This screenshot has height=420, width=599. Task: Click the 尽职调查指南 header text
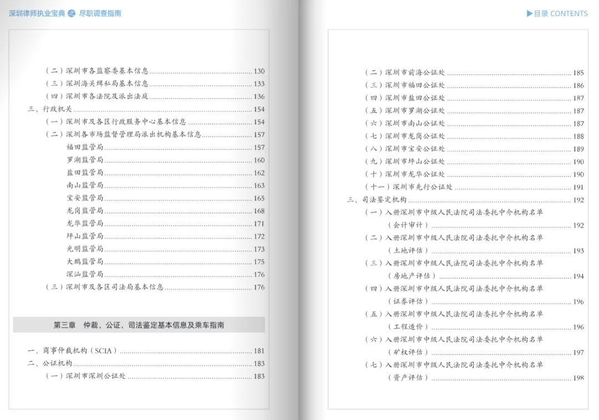[x=100, y=13]
